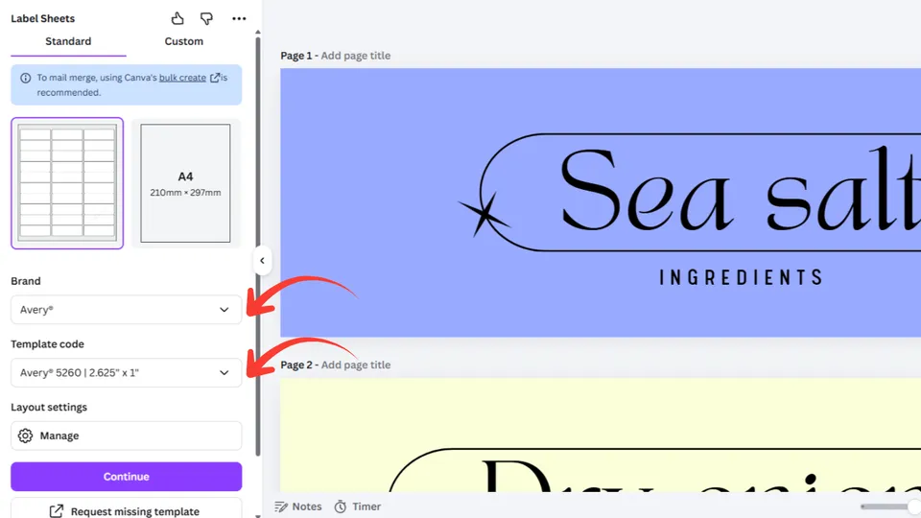Image resolution: width=921 pixels, height=518 pixels.
Task: Click the Request missing template external icon
Action: click(57, 511)
